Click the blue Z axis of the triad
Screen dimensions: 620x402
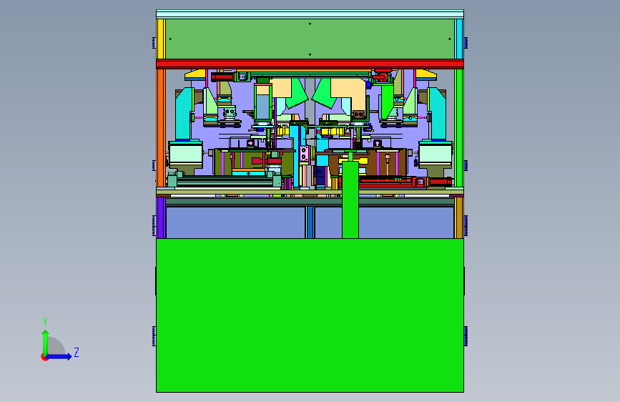(59, 356)
